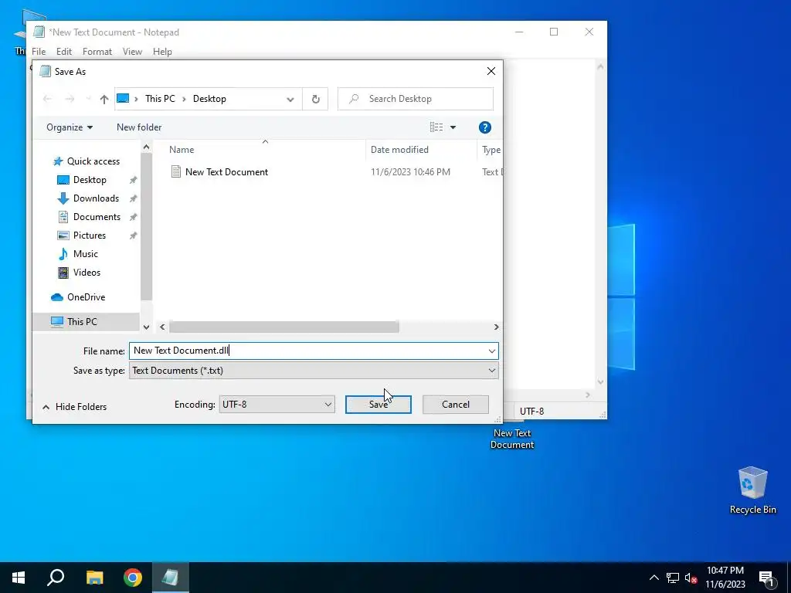791x593 pixels.
Task: Click the PC icon in address bar
Action: tap(123, 99)
